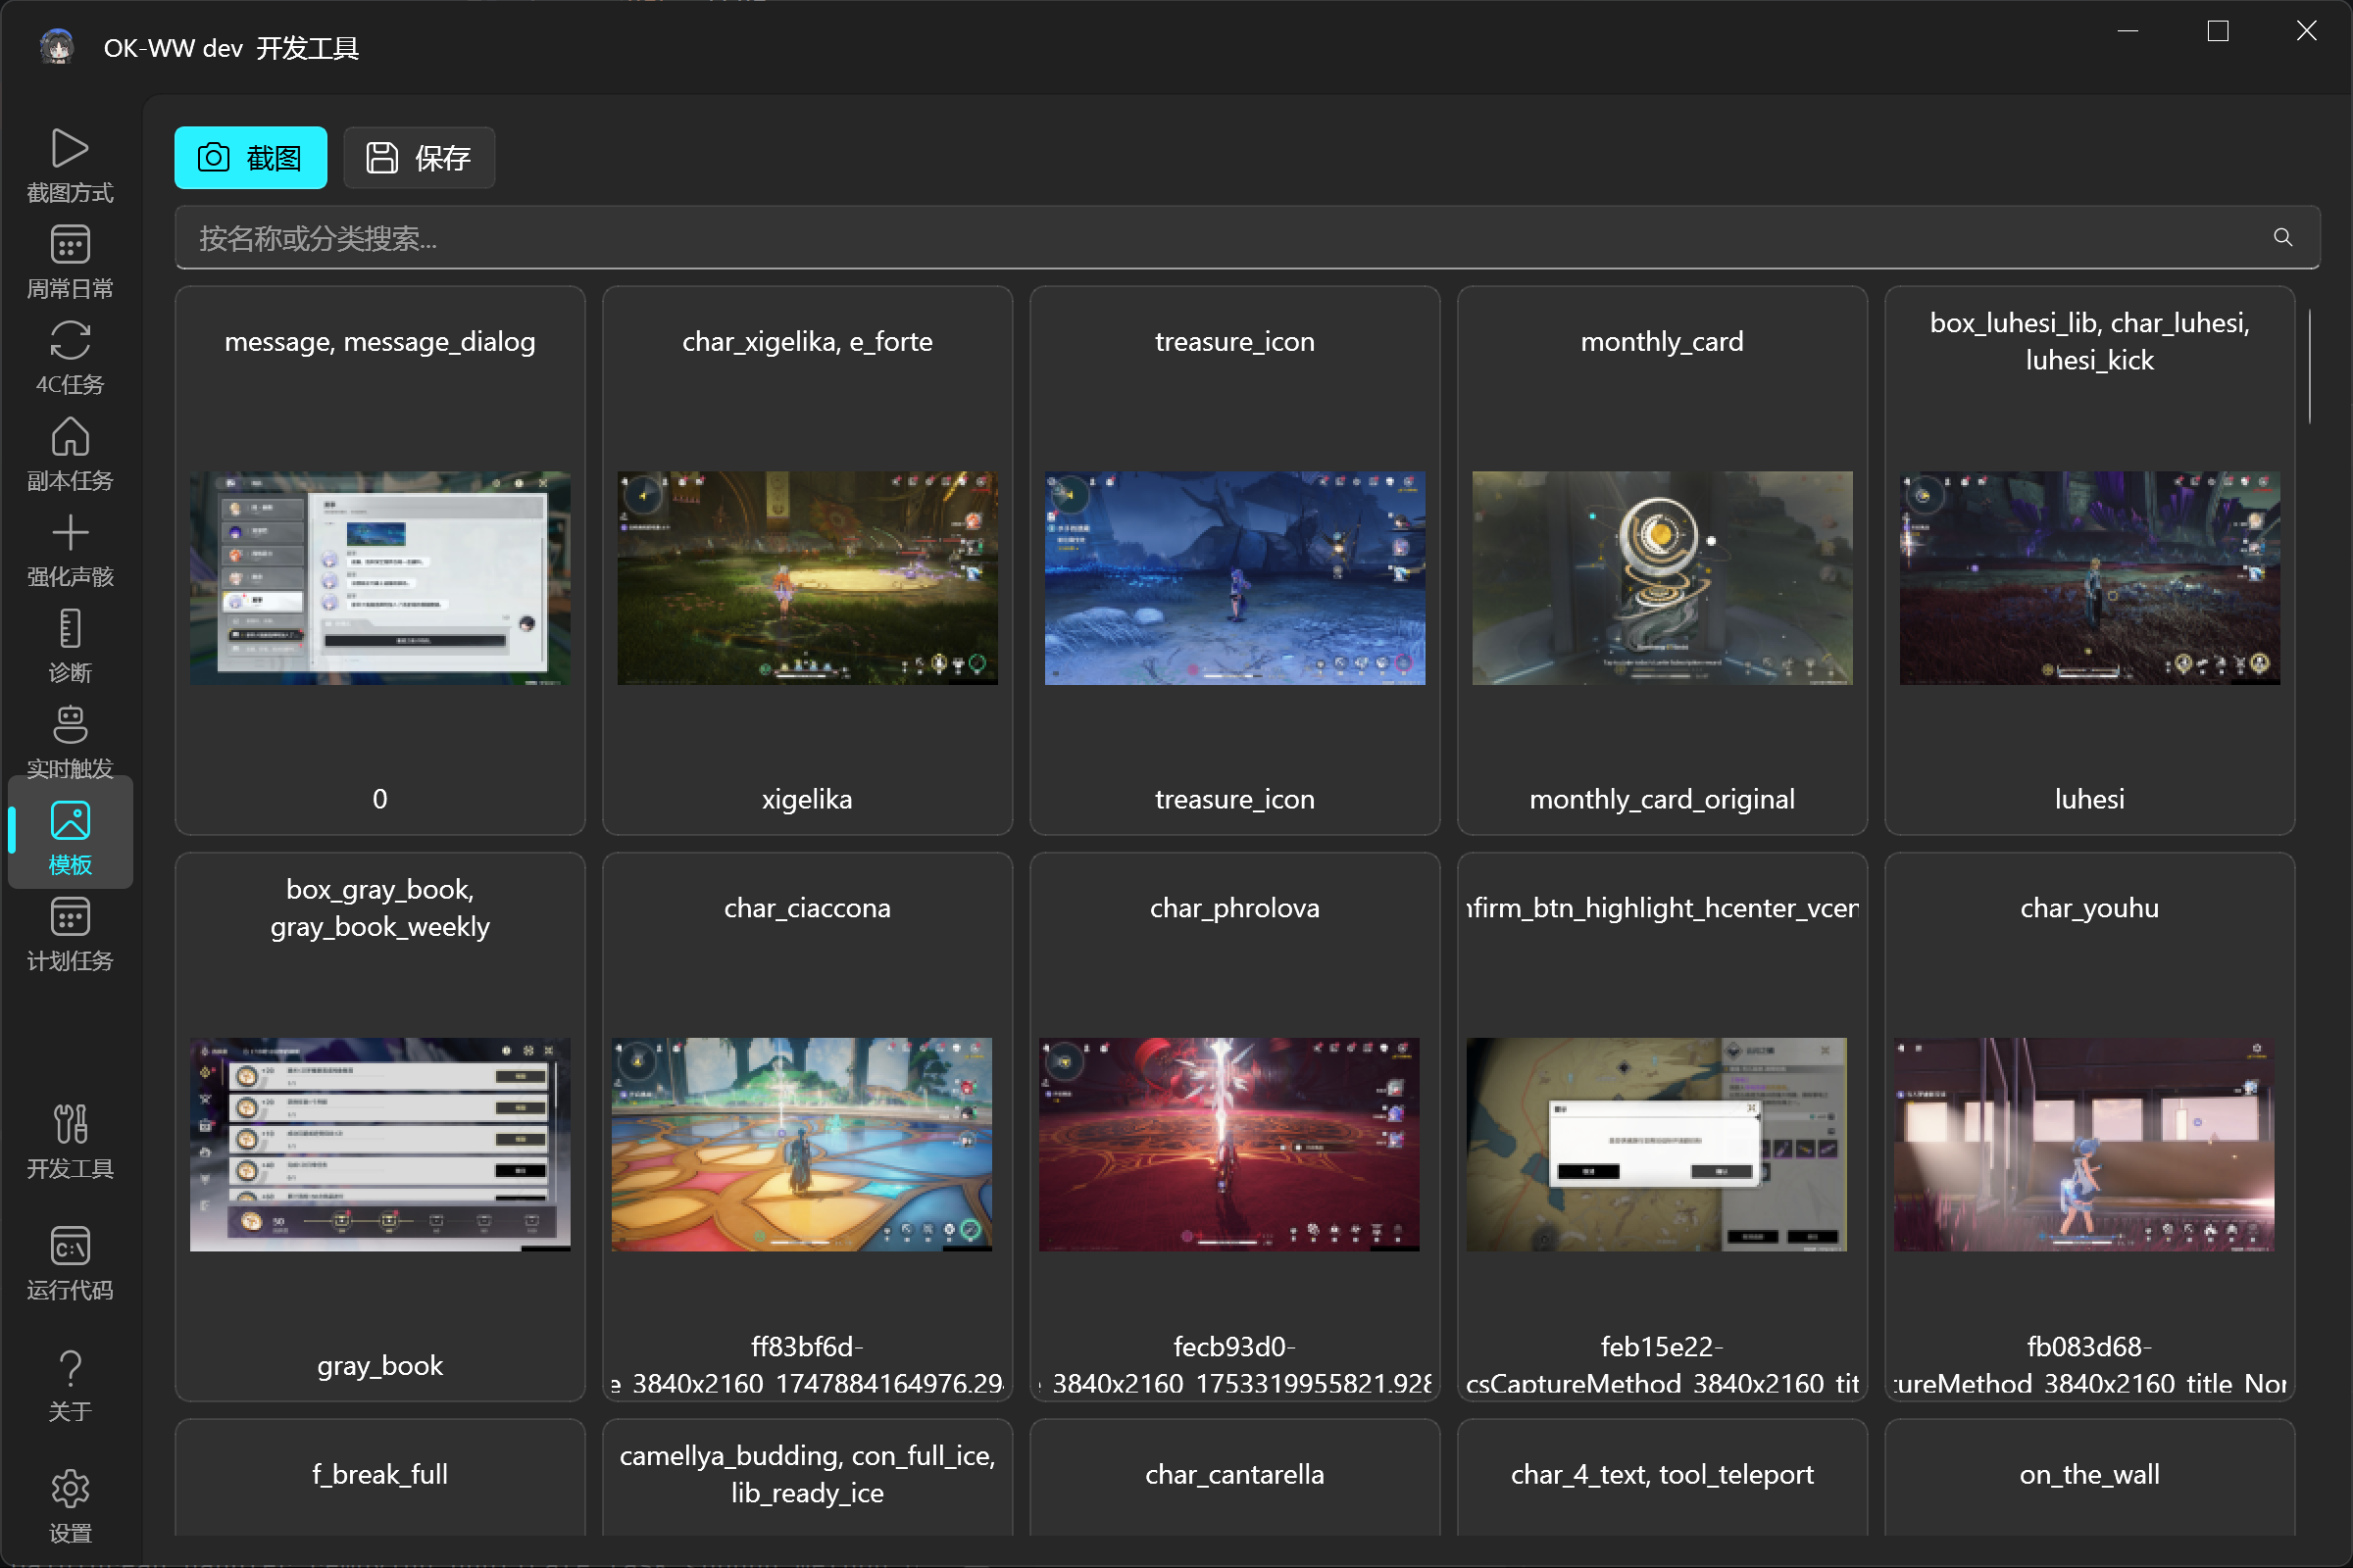Click the 'char_phrolova' card title
Image resolution: width=2353 pixels, height=1568 pixels.
(x=1234, y=908)
